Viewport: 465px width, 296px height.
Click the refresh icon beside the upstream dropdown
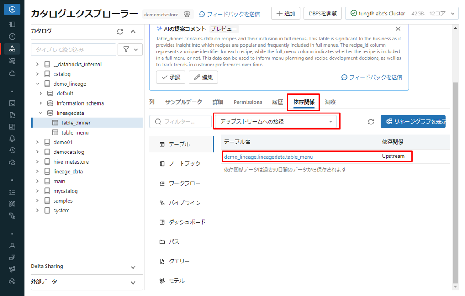click(371, 122)
